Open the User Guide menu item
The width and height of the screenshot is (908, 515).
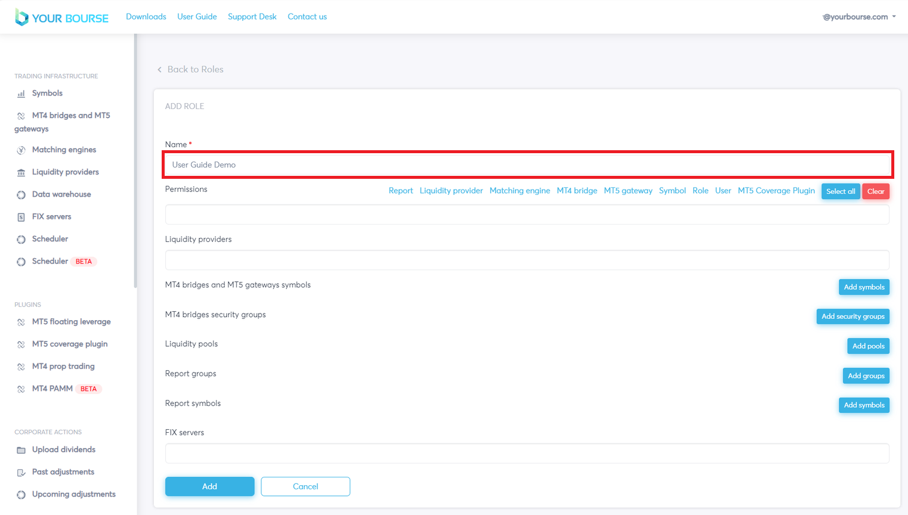click(197, 17)
